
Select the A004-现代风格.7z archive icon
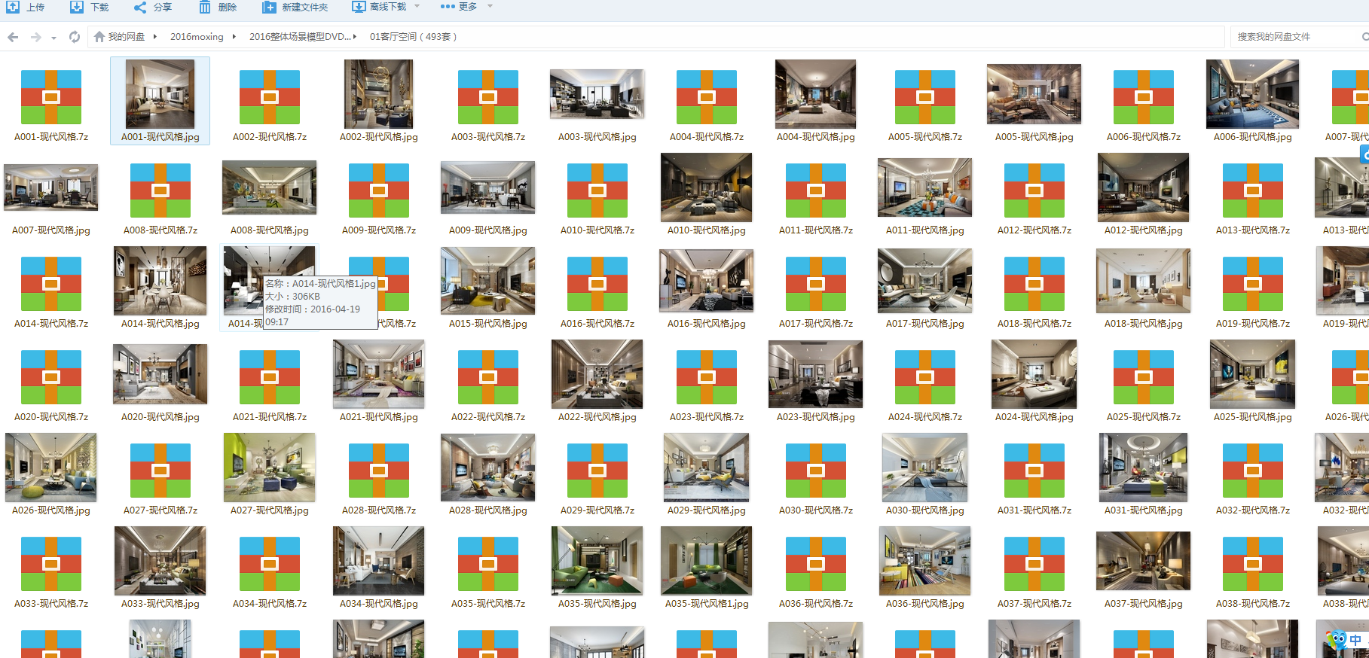[x=707, y=97]
